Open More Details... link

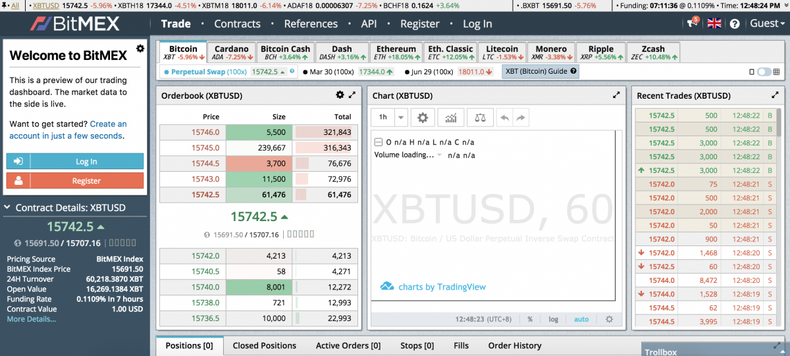pyautogui.click(x=32, y=319)
